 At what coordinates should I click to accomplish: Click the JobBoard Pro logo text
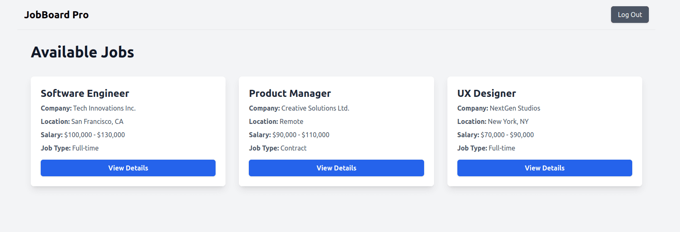tap(56, 15)
